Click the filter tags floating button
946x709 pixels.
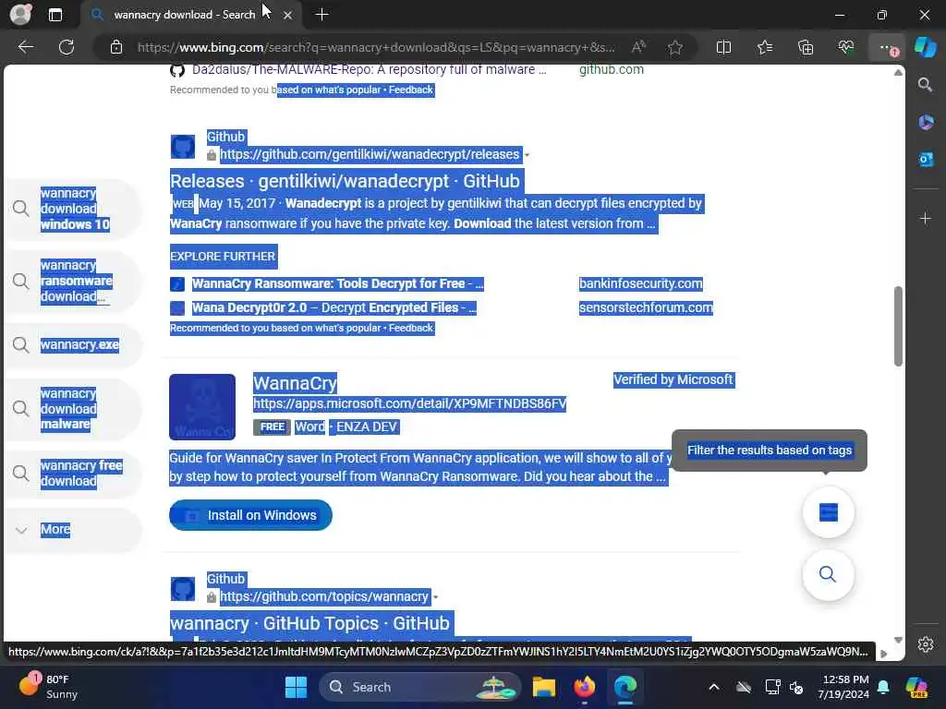pos(829,512)
